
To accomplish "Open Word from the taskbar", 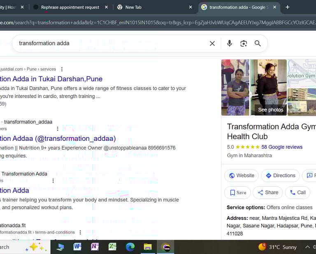I will point(77,247).
